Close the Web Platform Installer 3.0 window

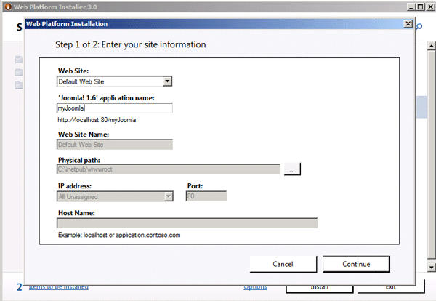pyautogui.click(x=429, y=6)
